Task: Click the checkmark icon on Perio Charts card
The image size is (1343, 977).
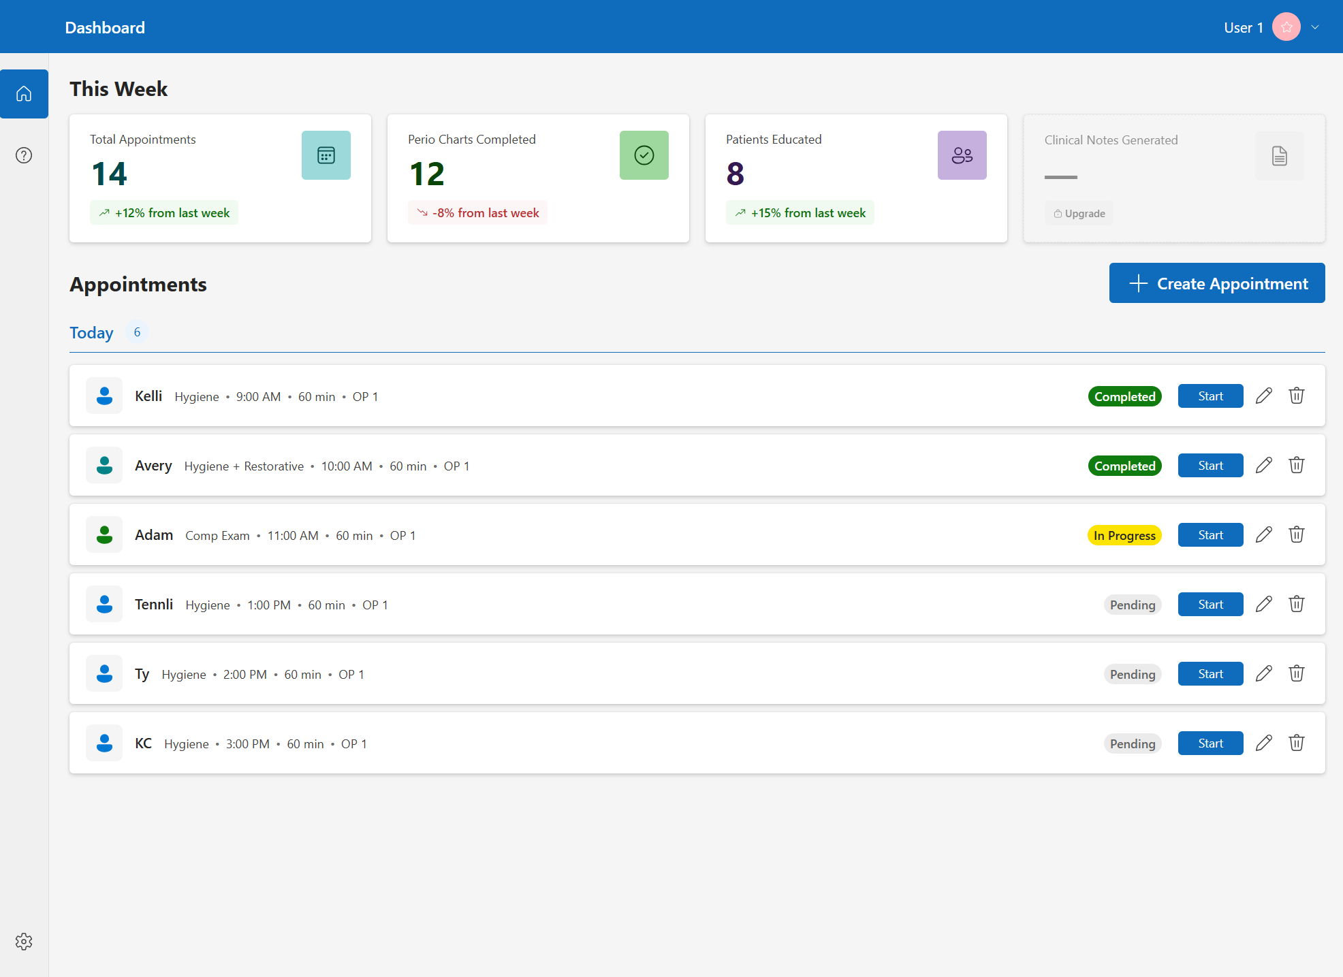Action: [644, 155]
